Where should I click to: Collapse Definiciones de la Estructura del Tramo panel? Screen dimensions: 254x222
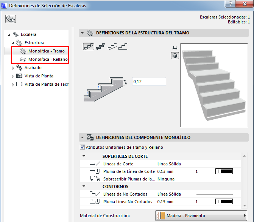[x=82, y=33]
